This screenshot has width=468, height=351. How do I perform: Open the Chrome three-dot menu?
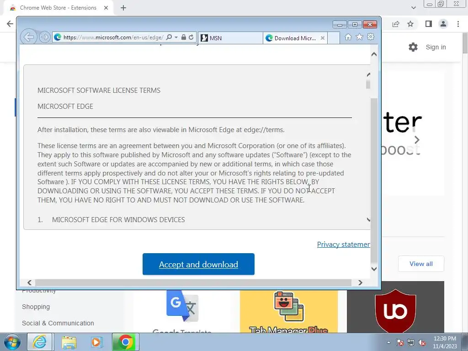[x=458, y=24]
